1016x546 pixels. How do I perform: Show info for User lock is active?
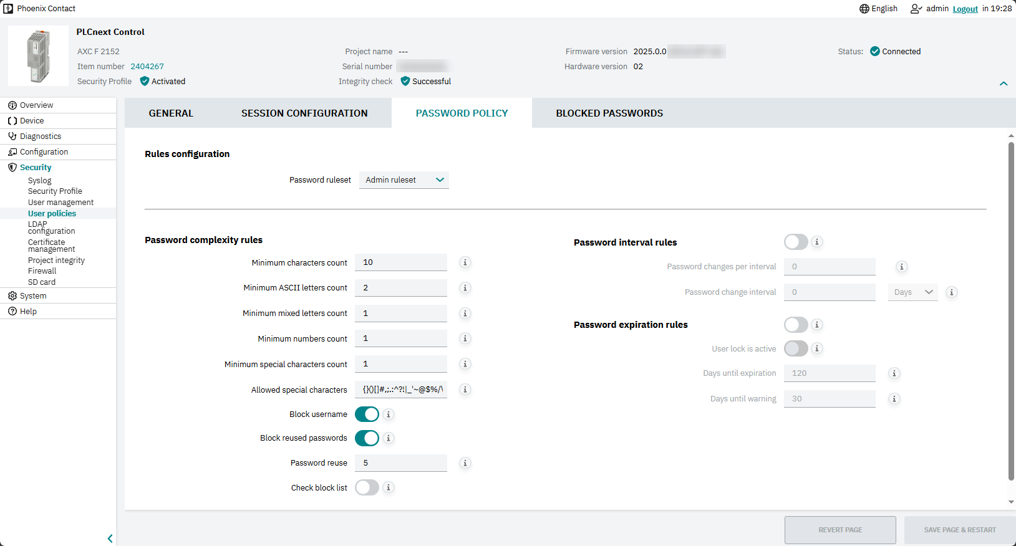pyautogui.click(x=817, y=348)
